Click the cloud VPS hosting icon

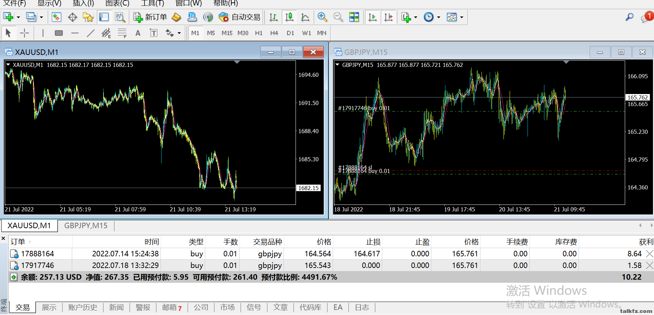(192, 17)
